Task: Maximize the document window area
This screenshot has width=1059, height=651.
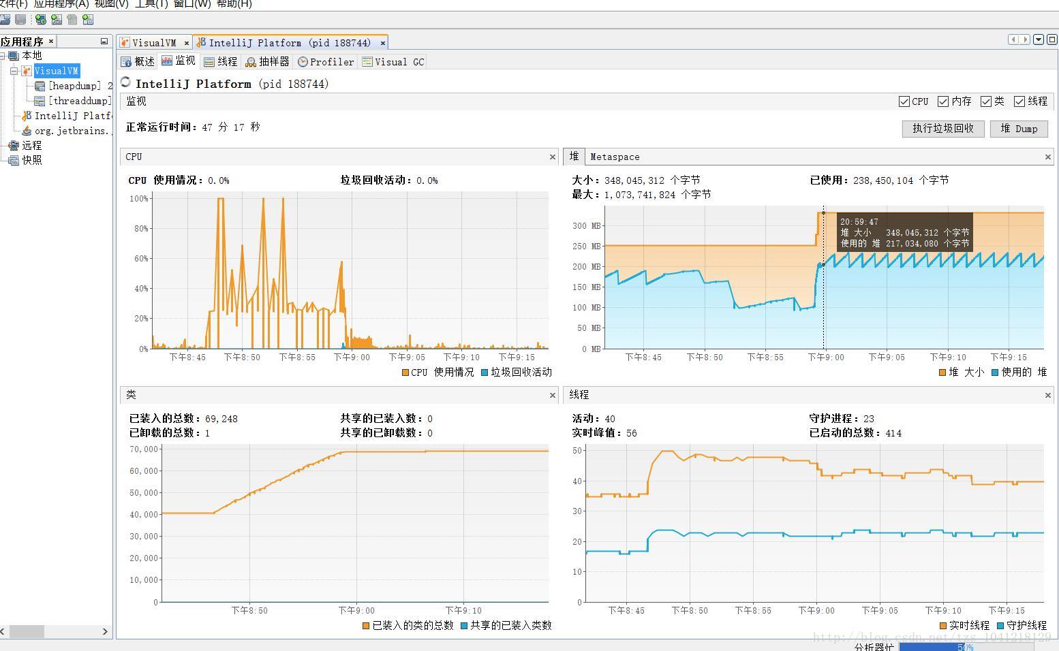Action: point(1052,39)
